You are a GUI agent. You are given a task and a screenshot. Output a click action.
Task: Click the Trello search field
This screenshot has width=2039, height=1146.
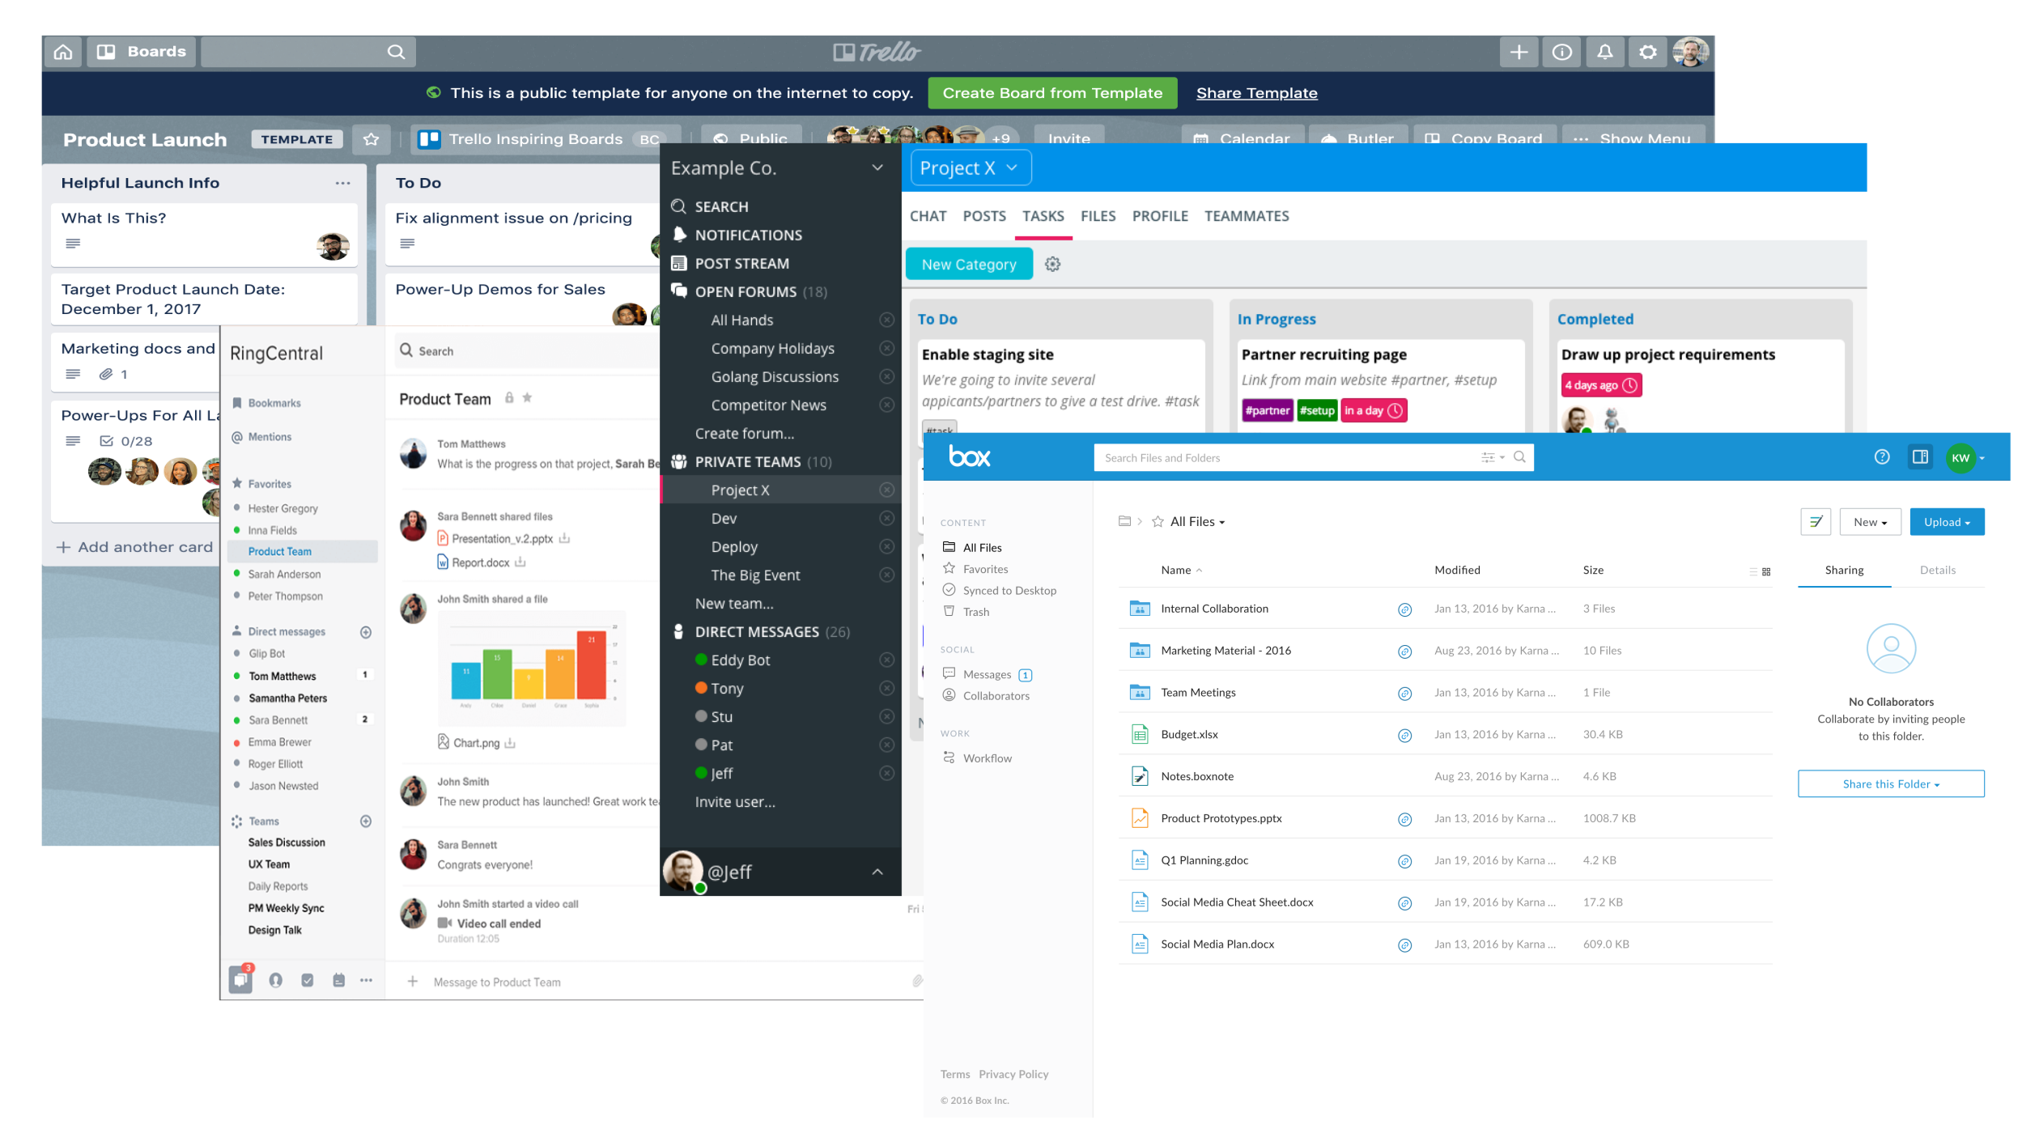pos(308,52)
